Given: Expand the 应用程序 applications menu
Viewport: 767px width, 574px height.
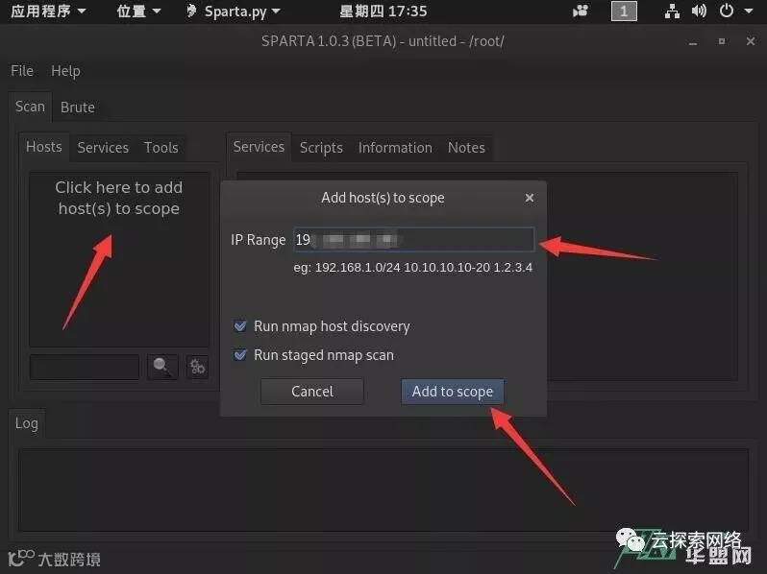Looking at the screenshot, I should (48, 11).
